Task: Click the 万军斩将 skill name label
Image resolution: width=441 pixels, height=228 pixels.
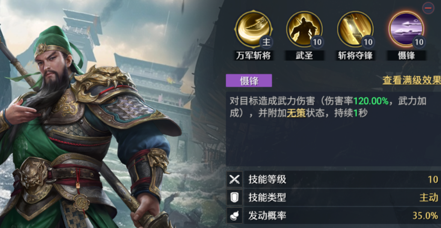Action: (x=253, y=55)
